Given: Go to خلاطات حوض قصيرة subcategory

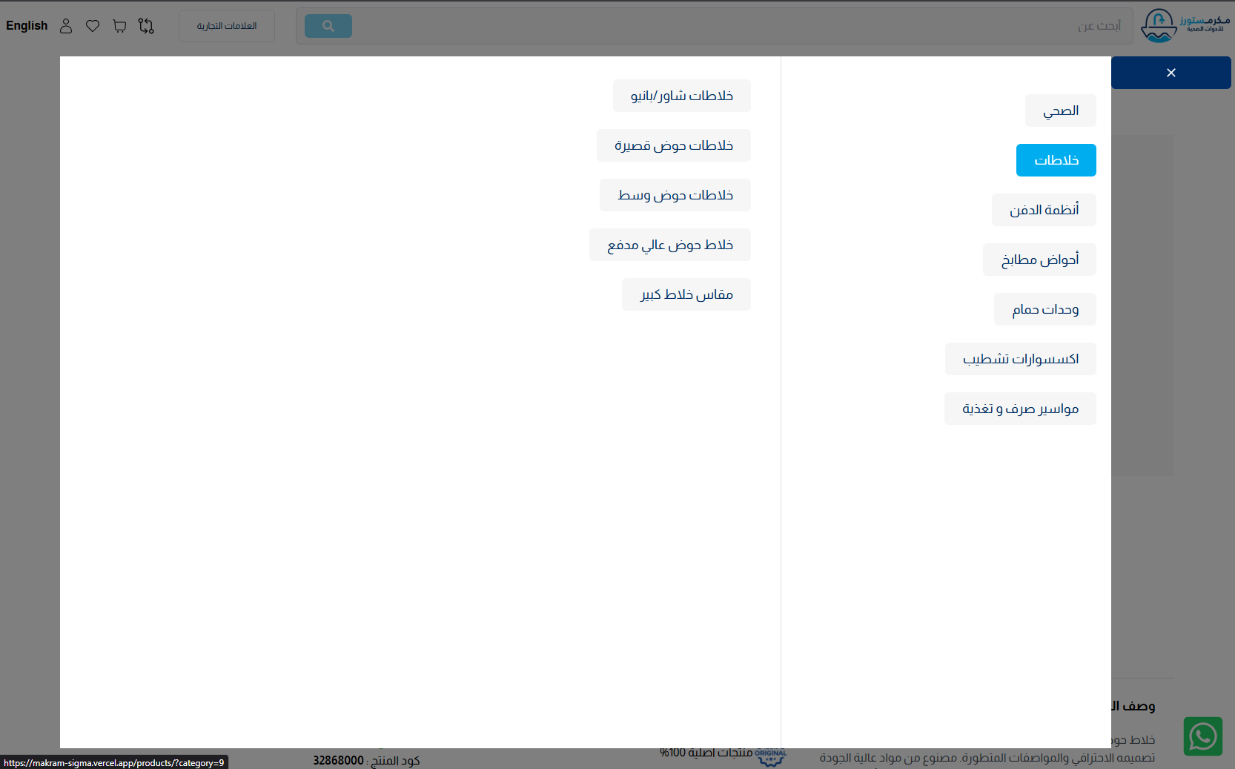Looking at the screenshot, I should 673,145.
